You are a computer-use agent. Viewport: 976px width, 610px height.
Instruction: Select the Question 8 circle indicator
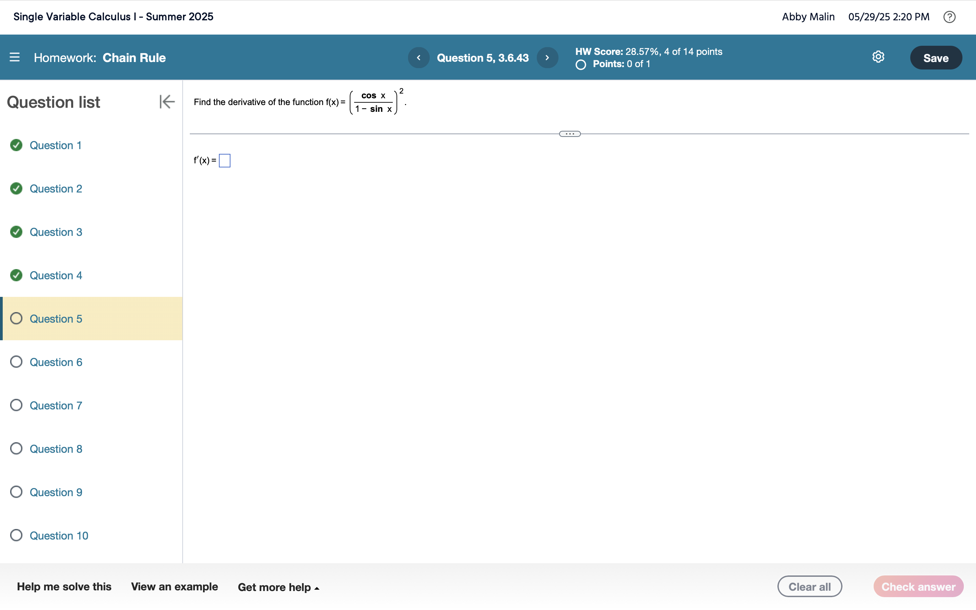[16, 449]
